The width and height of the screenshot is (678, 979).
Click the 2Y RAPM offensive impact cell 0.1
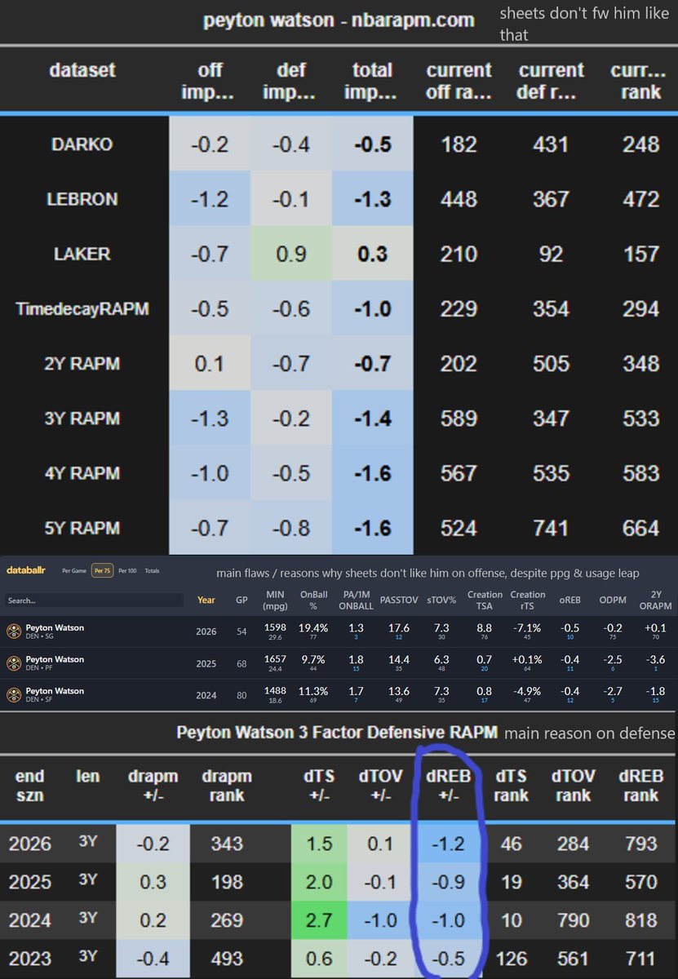(x=210, y=363)
